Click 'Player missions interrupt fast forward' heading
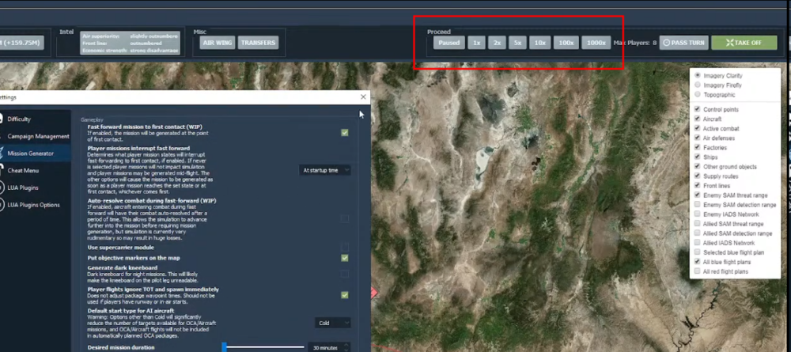This screenshot has height=352, width=791. pyautogui.click(x=138, y=148)
